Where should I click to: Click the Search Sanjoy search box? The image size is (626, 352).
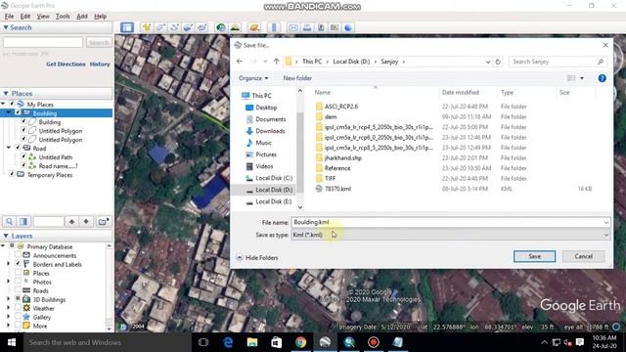(558, 62)
